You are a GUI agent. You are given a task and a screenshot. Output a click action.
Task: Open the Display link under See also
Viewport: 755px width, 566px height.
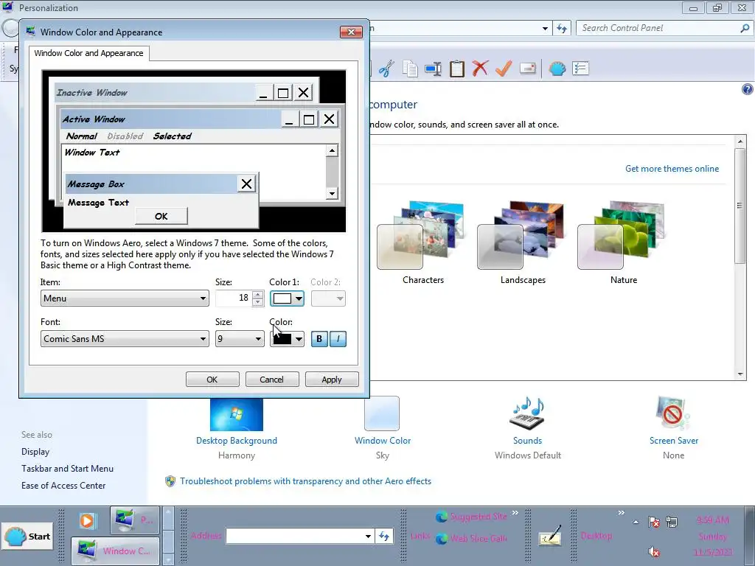pyautogui.click(x=35, y=452)
